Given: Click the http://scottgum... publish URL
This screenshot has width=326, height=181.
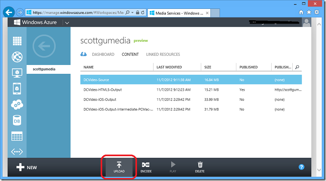Looking at the screenshot, I should coord(288,90).
